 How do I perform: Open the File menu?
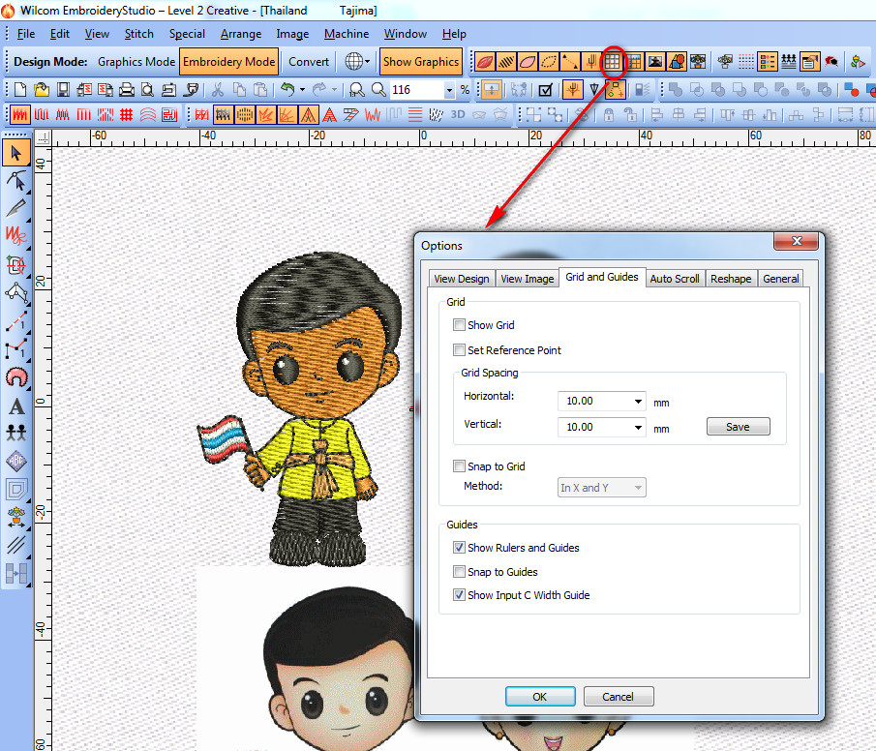26,34
